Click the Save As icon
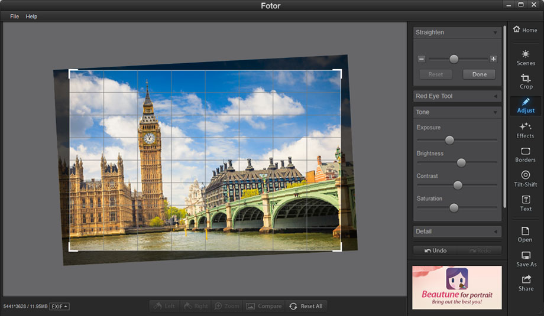This screenshot has height=316, width=544. pos(525,259)
